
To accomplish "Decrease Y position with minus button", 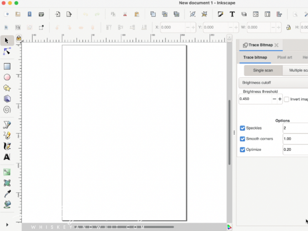I will 231,27.
